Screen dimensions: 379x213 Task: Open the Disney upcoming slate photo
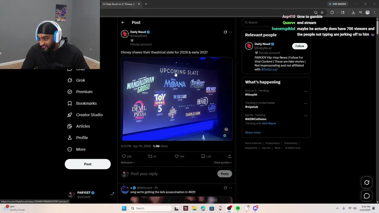pyautogui.click(x=176, y=99)
